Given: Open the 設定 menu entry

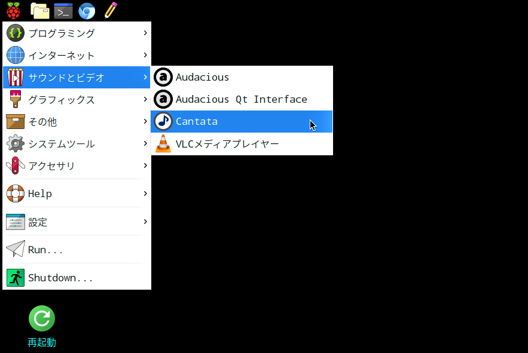Looking at the screenshot, I should [x=77, y=222].
